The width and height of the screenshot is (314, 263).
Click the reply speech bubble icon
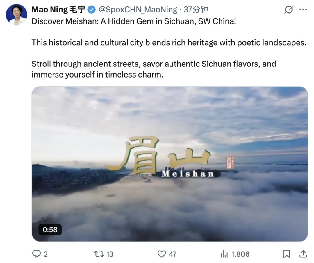tap(36, 254)
